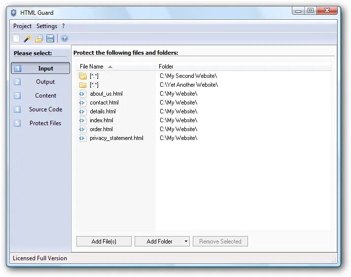This screenshot has height=277, width=351.
Task: Click the Licensed Full Version status text
Action: 40,258
